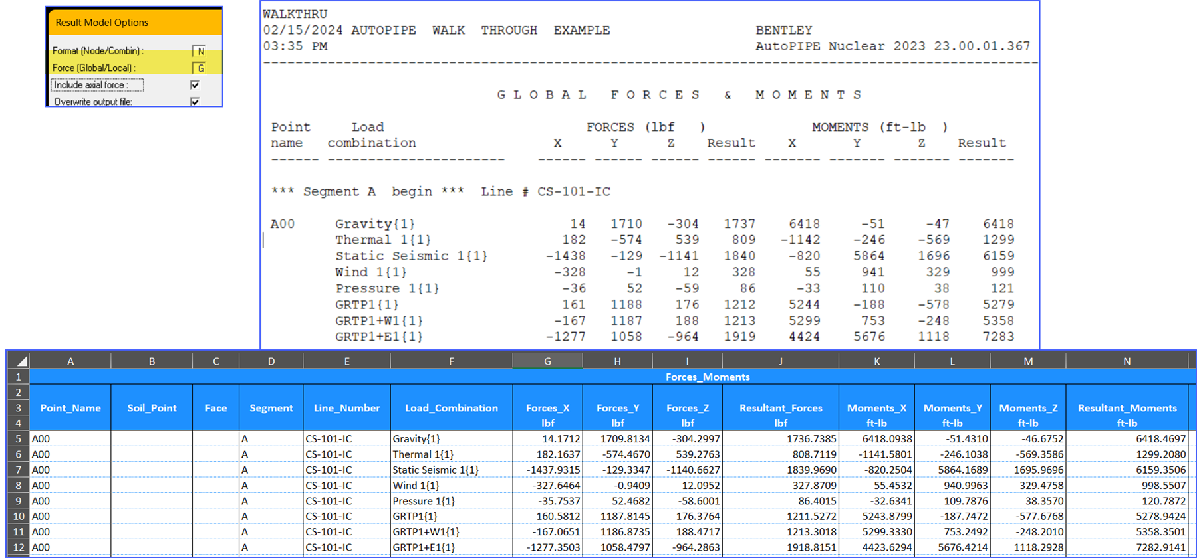Click the Result Model Options title bar
Screen dimensions: 1197x558
pyautogui.click(x=134, y=22)
